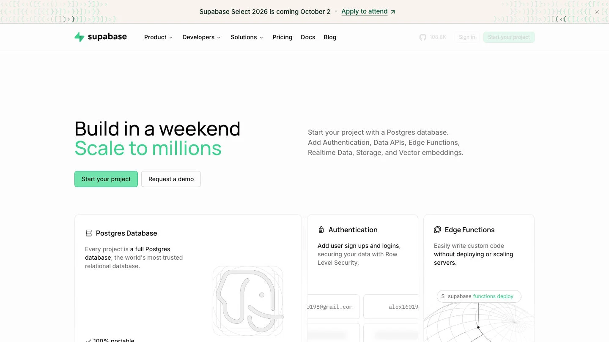
Task: Dismiss the Supabase Select announcement banner
Action: click(597, 12)
